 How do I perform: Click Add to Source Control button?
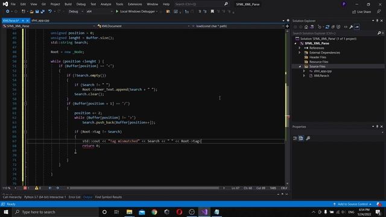coord(352,204)
